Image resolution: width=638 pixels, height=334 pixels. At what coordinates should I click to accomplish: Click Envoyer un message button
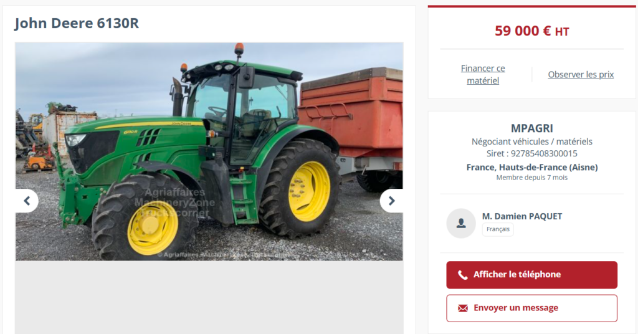coord(532,308)
